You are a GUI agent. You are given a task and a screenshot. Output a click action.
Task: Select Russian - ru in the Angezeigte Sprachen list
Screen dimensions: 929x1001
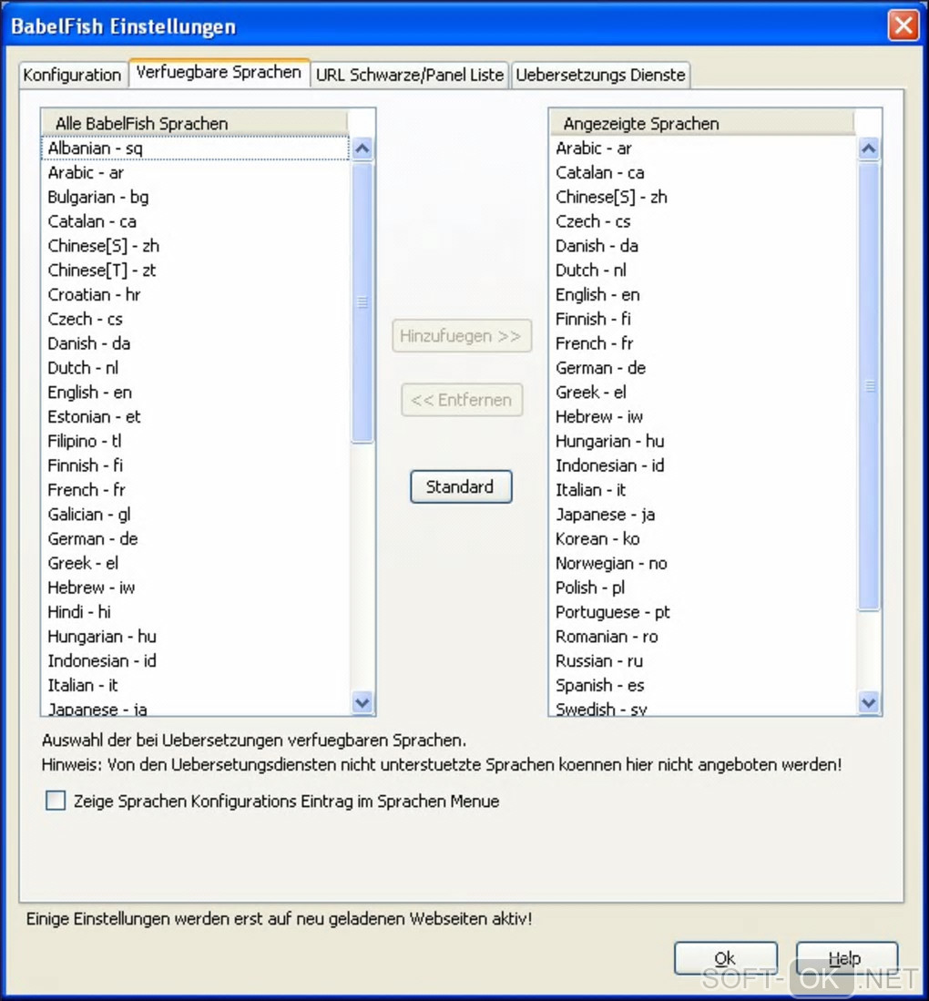702,660
